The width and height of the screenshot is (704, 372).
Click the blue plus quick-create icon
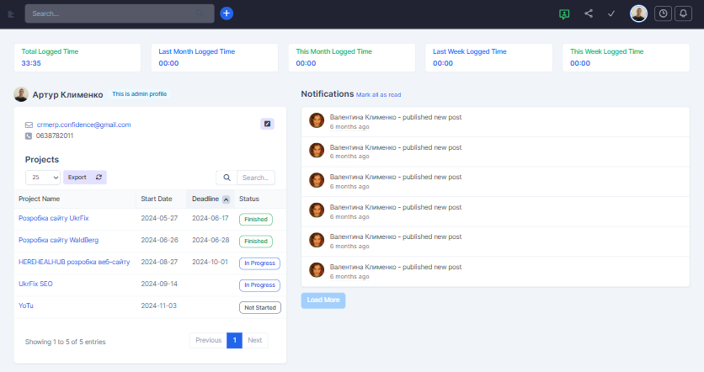(227, 13)
